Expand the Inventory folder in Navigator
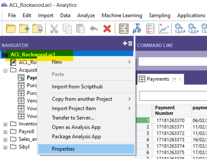207x159 pixels. [5, 124]
